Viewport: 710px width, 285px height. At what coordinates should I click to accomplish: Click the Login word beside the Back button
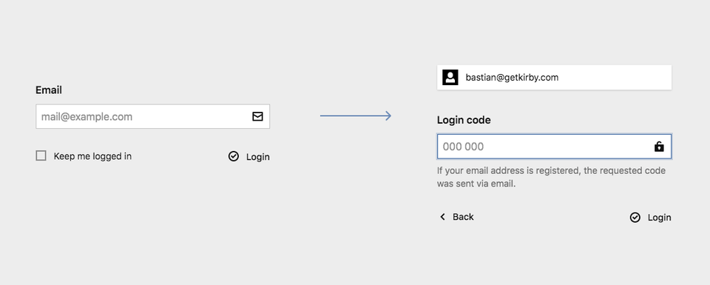coord(659,218)
